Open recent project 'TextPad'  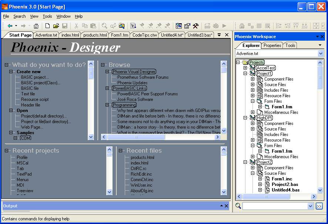pos(24,174)
